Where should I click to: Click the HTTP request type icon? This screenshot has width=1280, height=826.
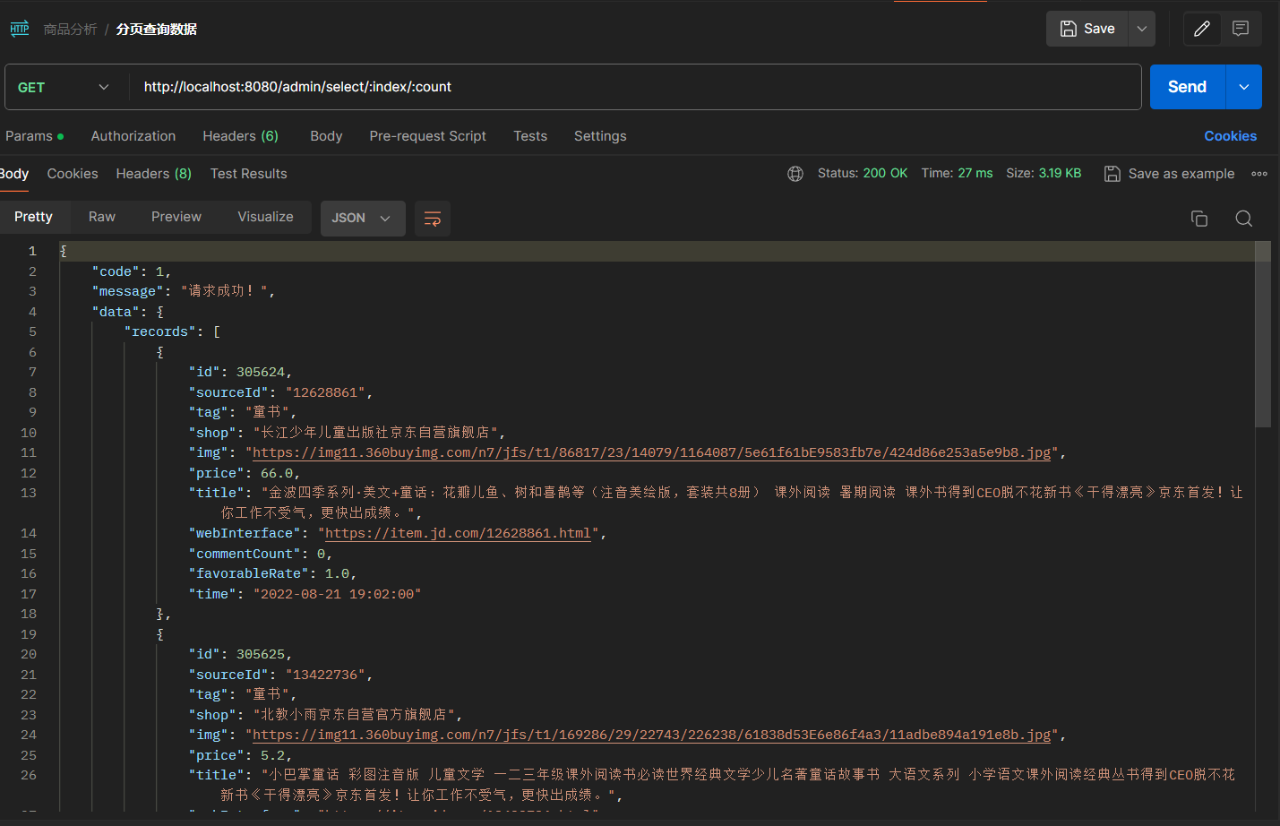click(20, 29)
